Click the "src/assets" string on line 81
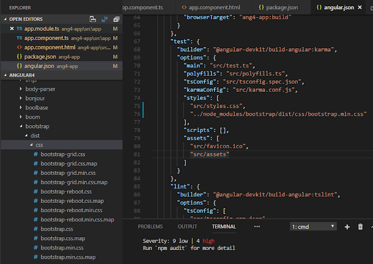 click(210, 154)
